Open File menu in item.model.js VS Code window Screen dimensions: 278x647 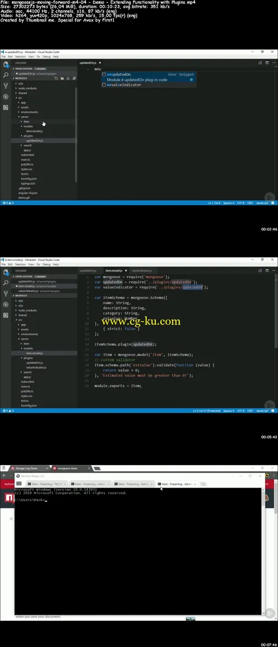click(x=4, y=265)
